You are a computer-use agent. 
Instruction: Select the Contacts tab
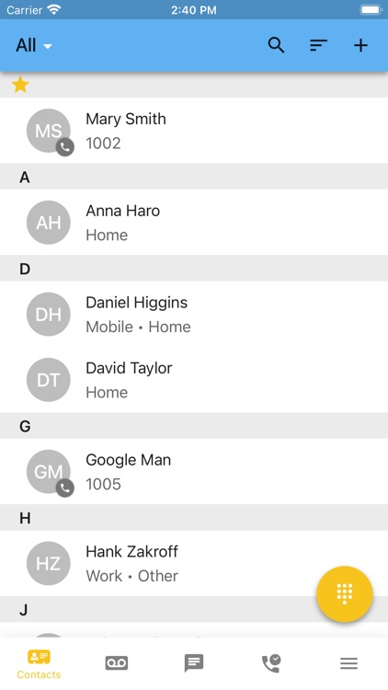pos(39,664)
